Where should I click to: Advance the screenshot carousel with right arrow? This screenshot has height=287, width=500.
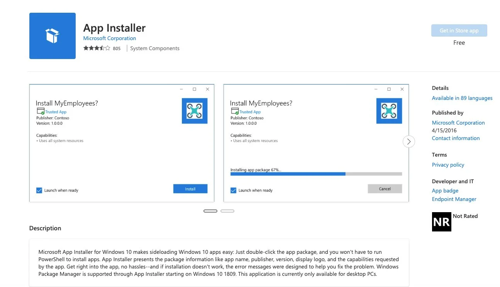[x=408, y=142]
